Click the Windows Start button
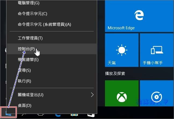Image resolution: width=174 pixels, height=119 pixels. [x=9, y=112]
